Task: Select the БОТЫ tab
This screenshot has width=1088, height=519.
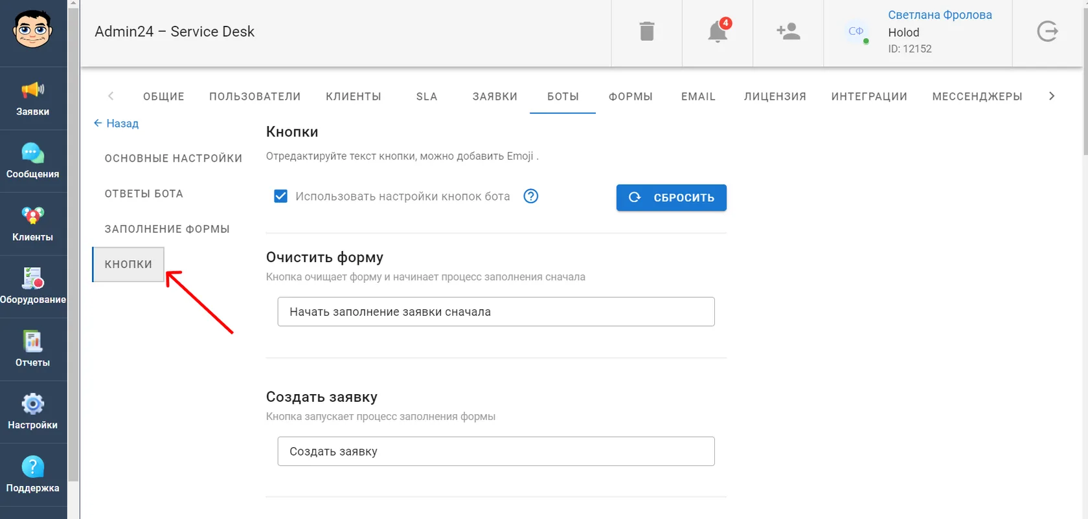Action: [x=563, y=96]
